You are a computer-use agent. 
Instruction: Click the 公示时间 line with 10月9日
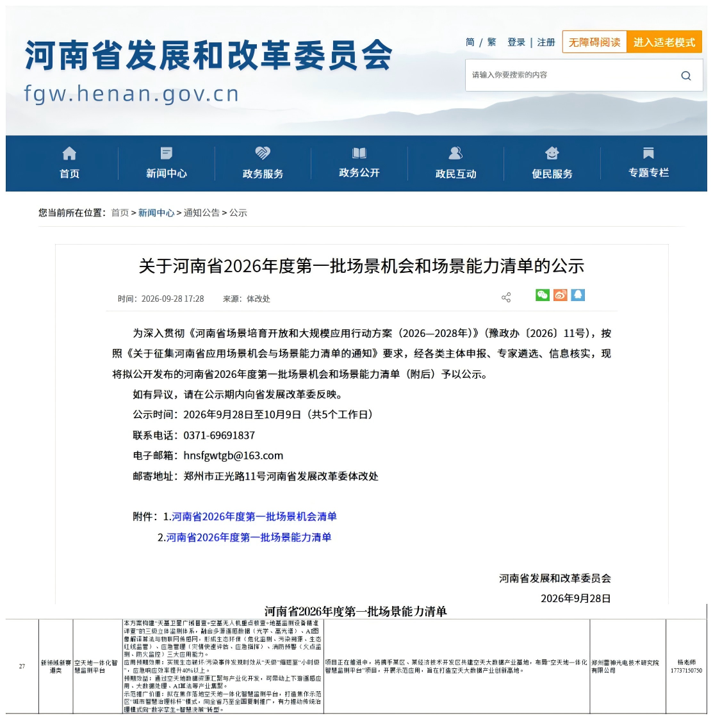[252, 414]
